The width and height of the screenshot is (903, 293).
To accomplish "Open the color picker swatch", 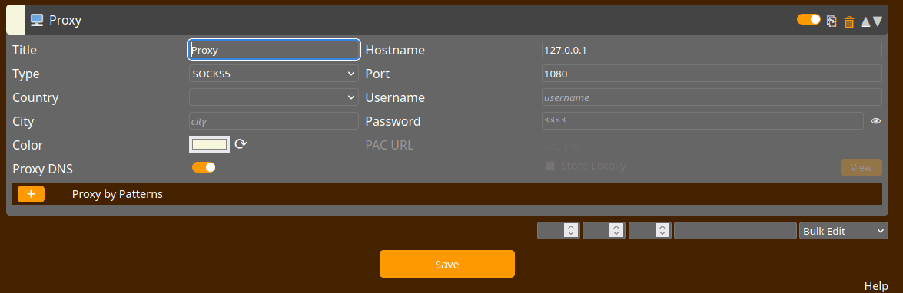I will [210, 144].
